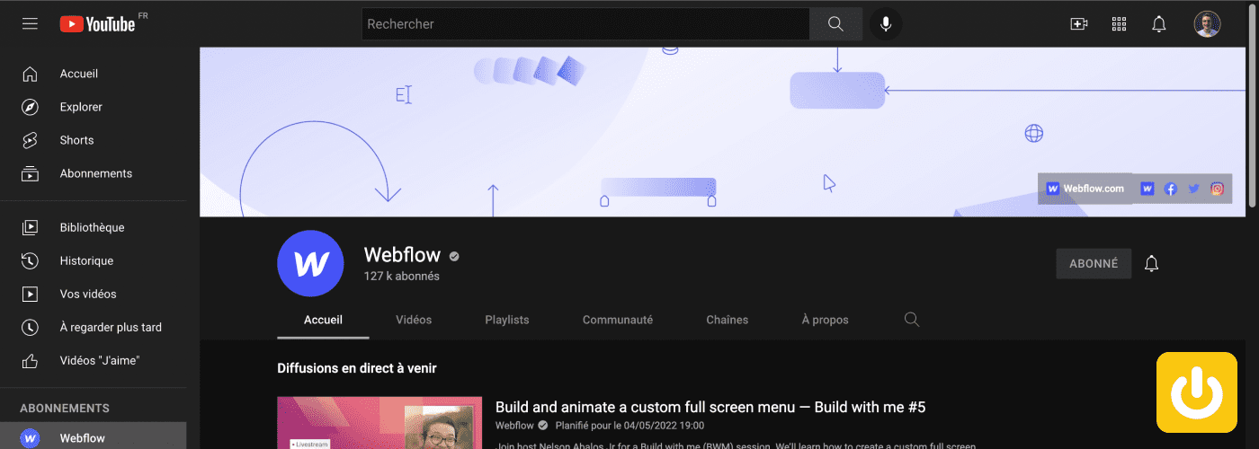Click the Webflow channel title
Image resolution: width=1259 pixels, height=449 pixels.
click(x=402, y=255)
